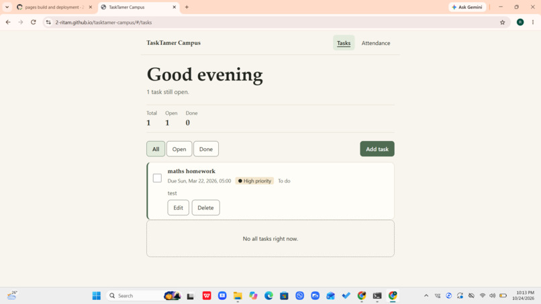Delete the maths homework task
The image size is (541, 304).
coord(205,208)
